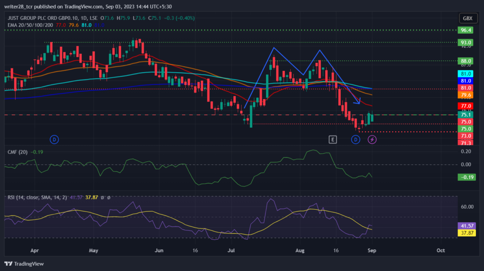The image size is (484, 271).
Task: Select the JUST GROUP PLC symbol legend
Action: click(52, 18)
